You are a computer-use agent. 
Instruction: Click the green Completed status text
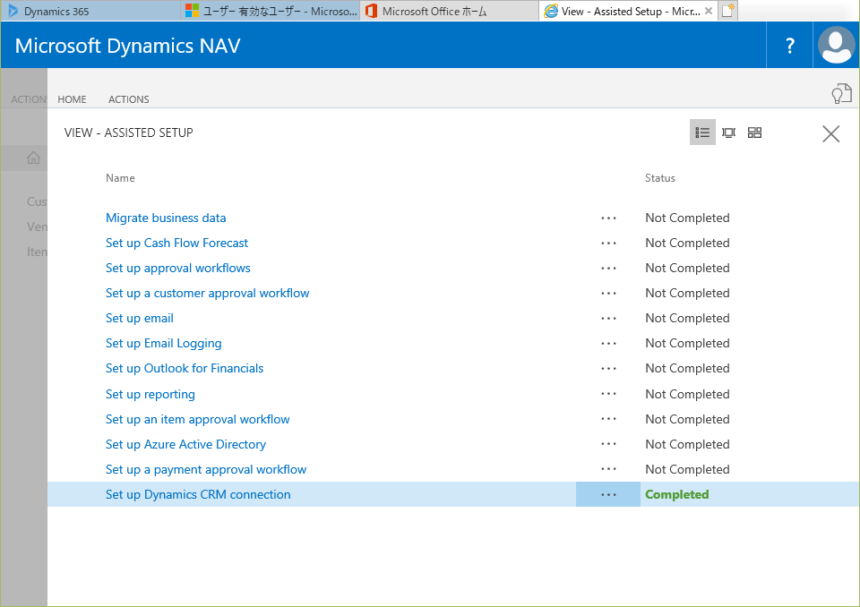pyautogui.click(x=677, y=494)
